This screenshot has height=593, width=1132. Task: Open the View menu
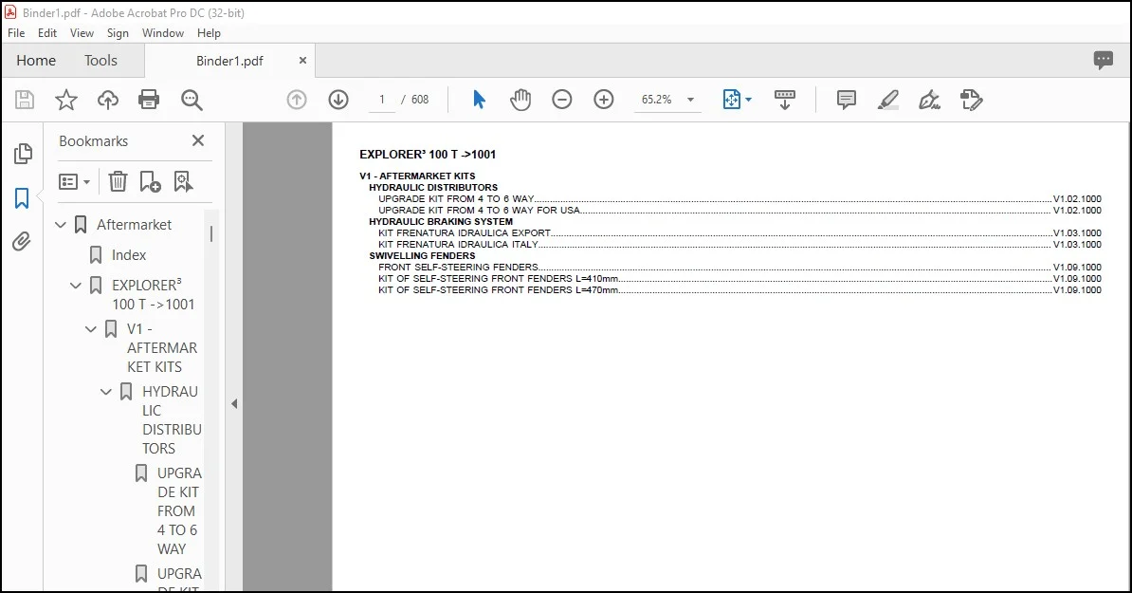[82, 33]
